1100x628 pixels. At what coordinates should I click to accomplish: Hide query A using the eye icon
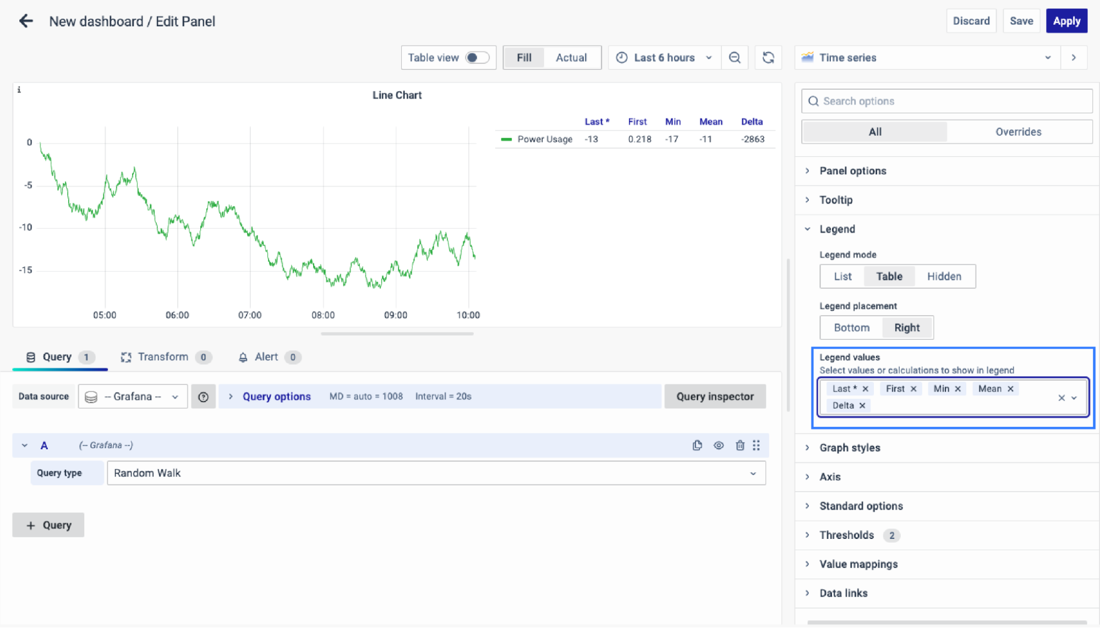click(x=719, y=445)
